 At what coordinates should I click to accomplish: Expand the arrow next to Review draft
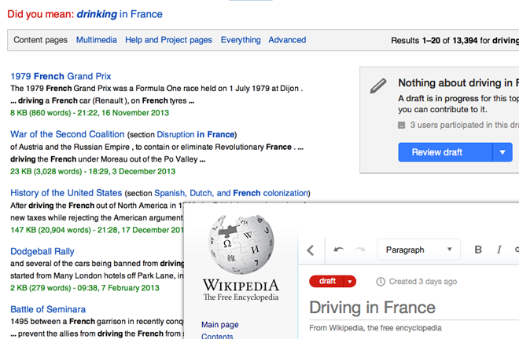point(502,152)
